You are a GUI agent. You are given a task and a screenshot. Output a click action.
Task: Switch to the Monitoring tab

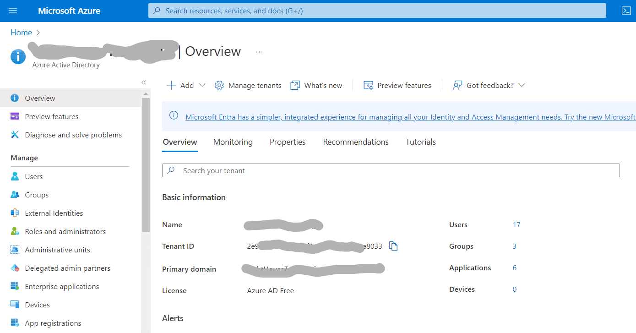(233, 142)
